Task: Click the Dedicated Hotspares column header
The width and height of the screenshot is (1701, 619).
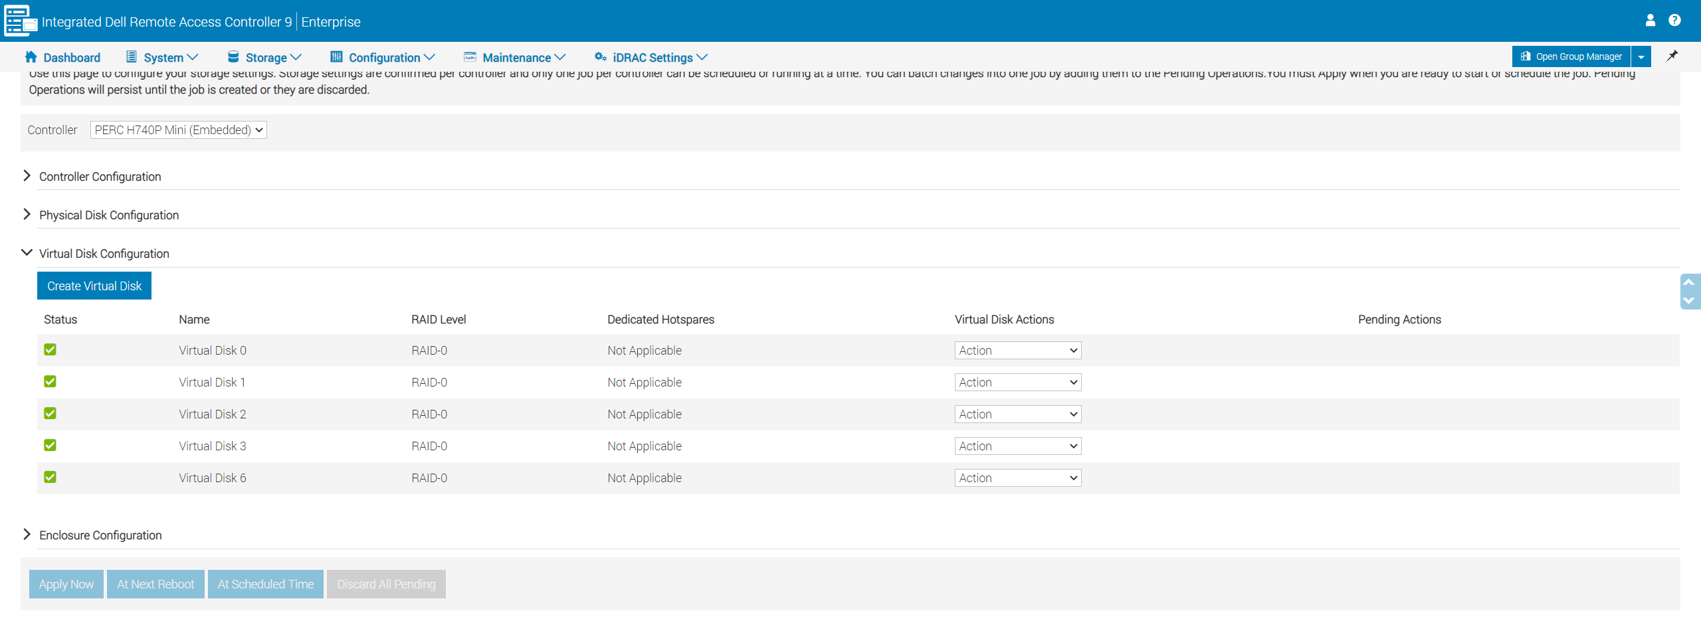Action: coord(661,319)
